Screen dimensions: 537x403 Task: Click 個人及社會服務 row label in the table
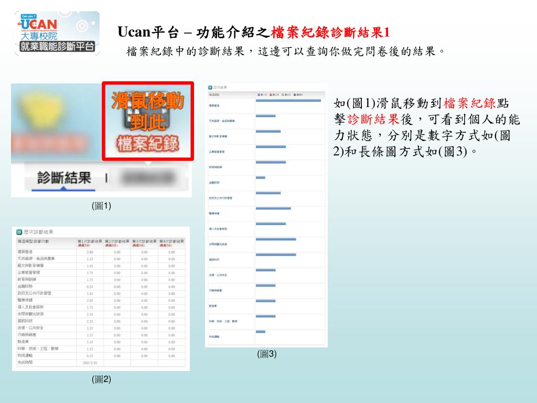[x=30, y=307]
